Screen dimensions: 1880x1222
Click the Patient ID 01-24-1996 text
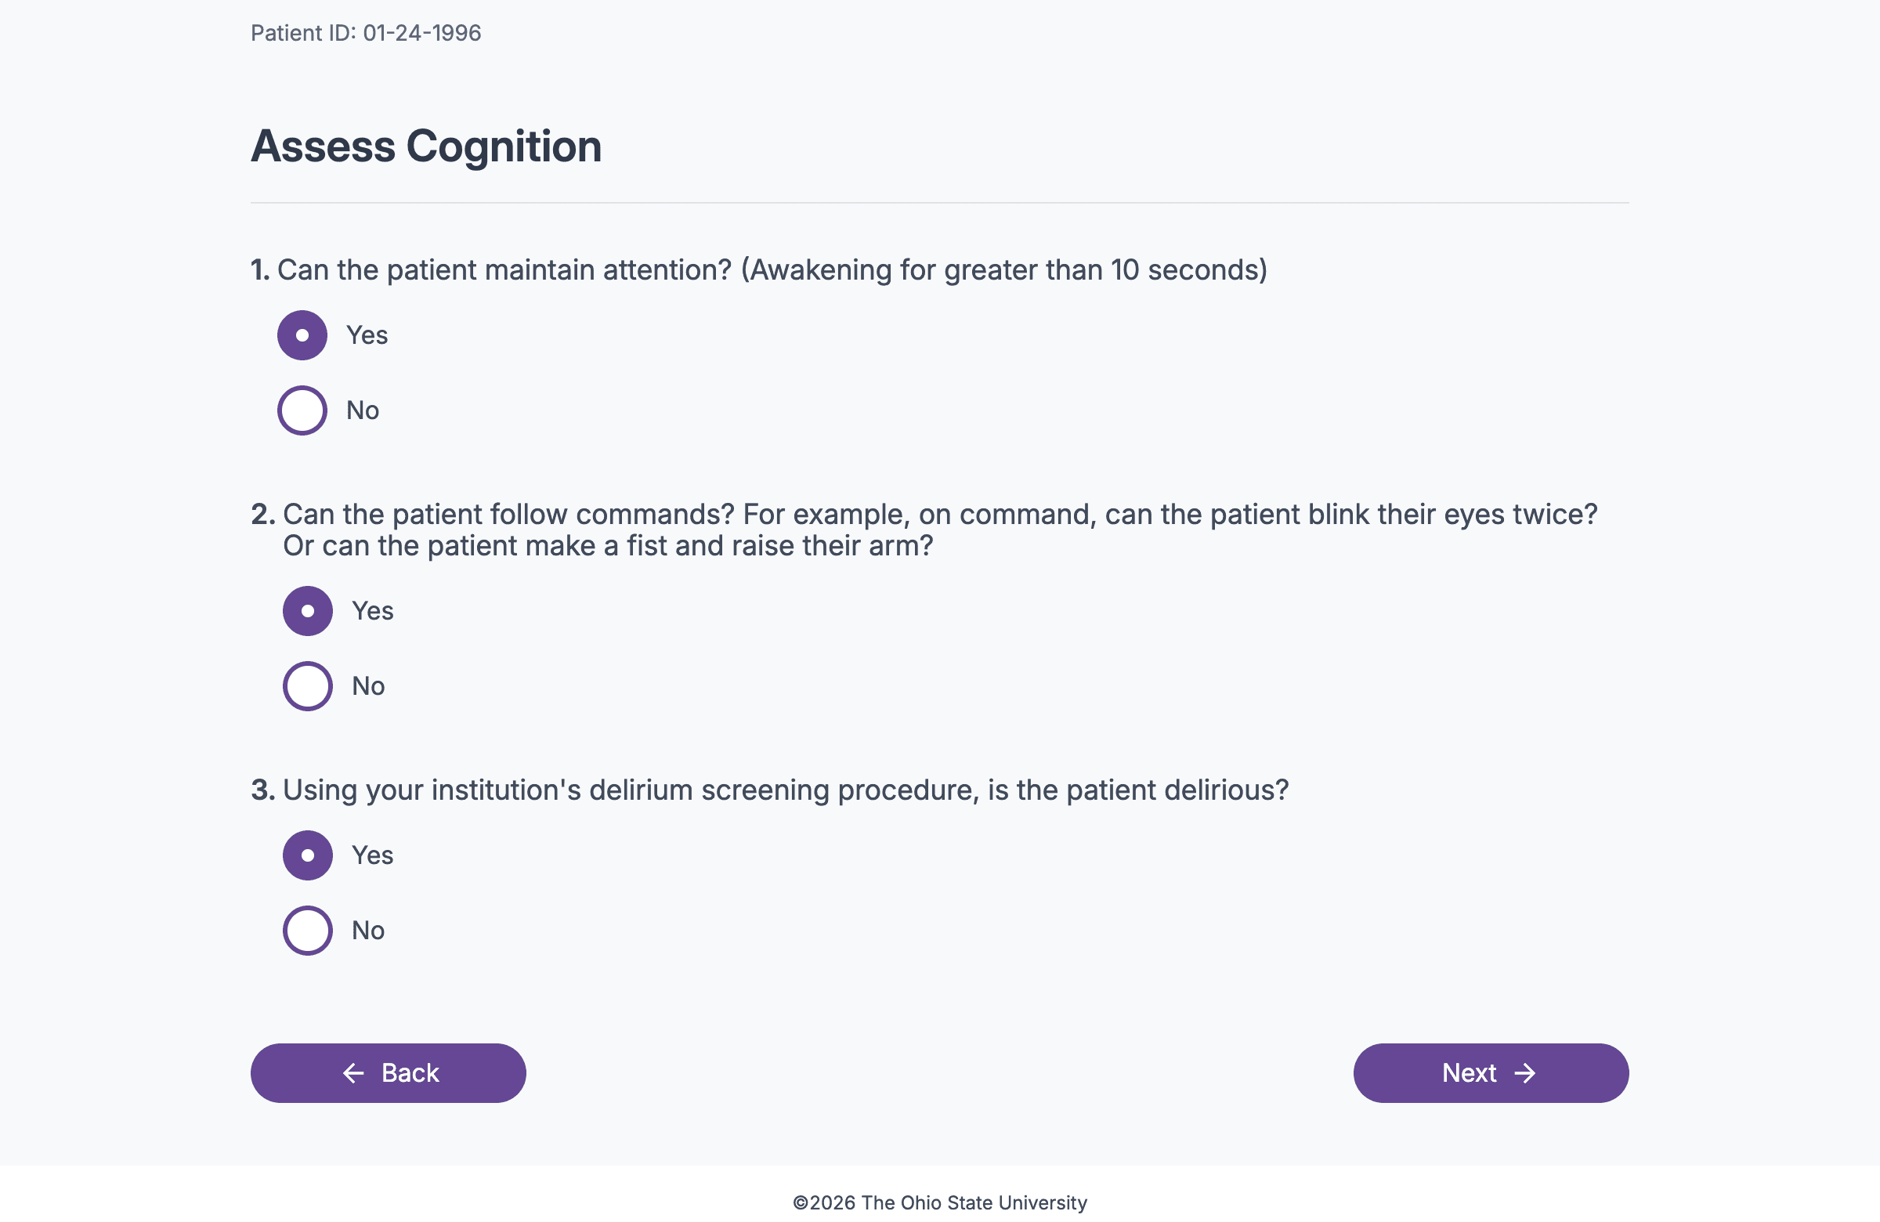[x=366, y=33]
